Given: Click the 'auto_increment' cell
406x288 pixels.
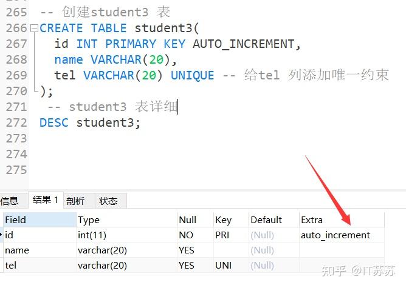Looking at the screenshot, I should pos(342,235).
